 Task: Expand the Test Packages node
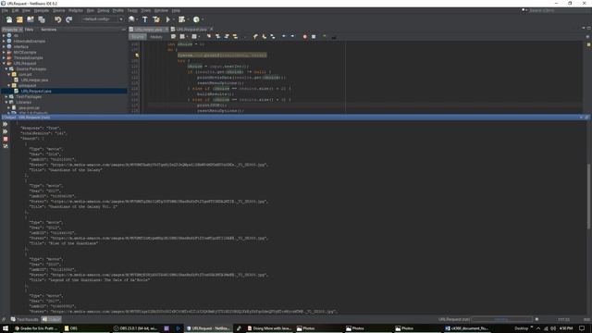point(6,96)
